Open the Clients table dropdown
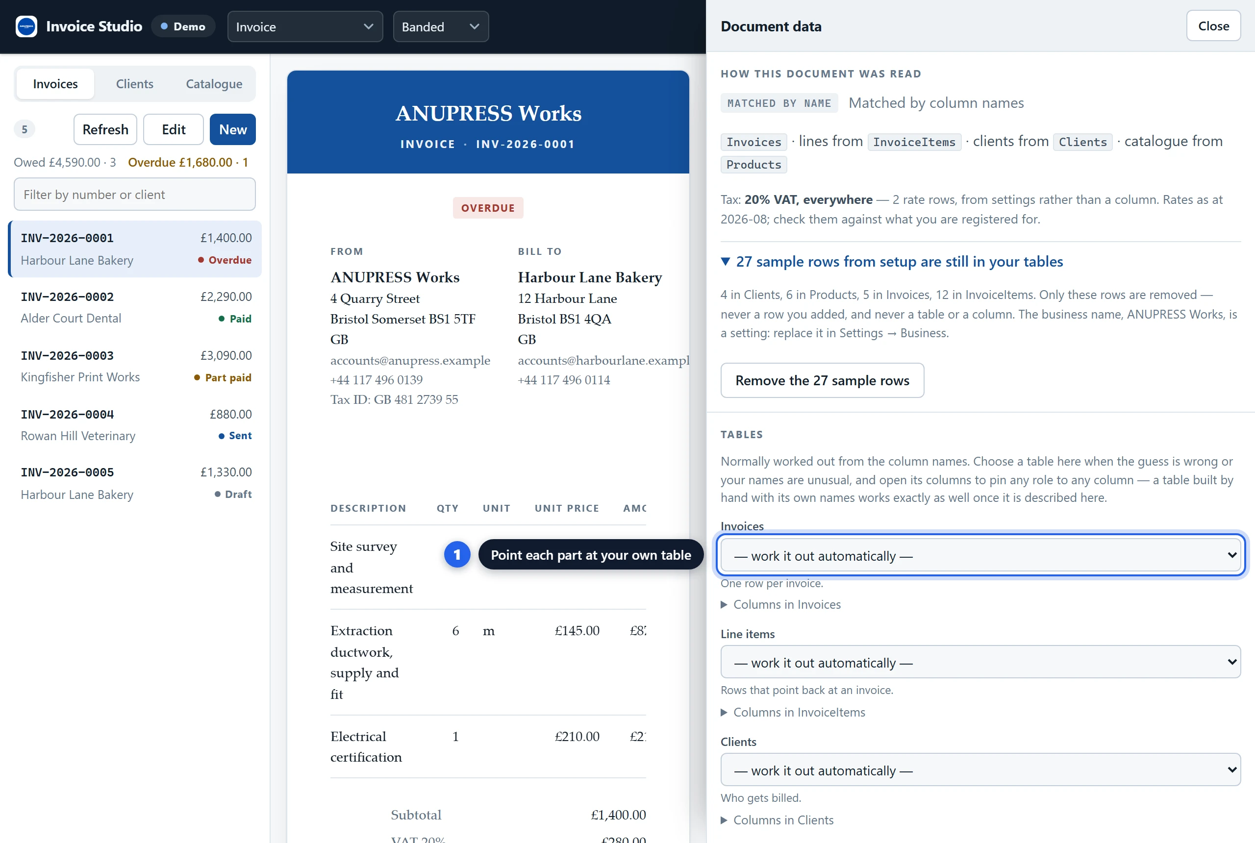The image size is (1255, 843). click(x=980, y=770)
